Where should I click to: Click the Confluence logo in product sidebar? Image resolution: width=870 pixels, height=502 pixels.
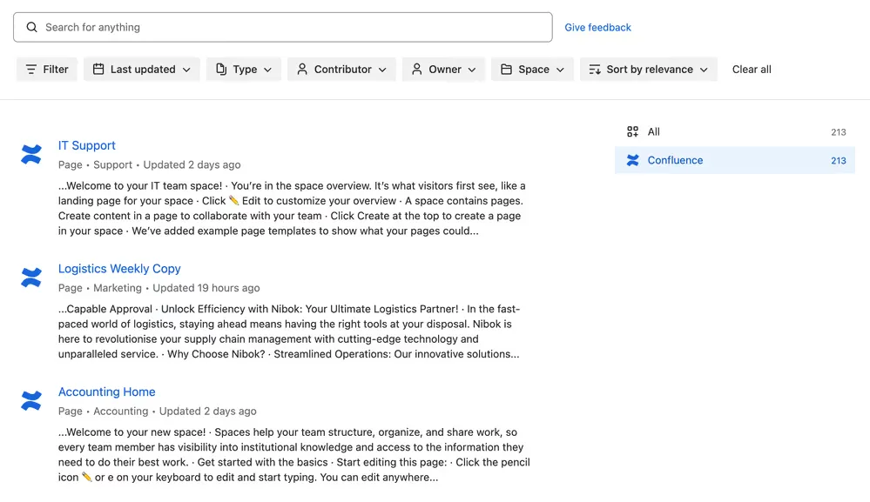click(632, 160)
